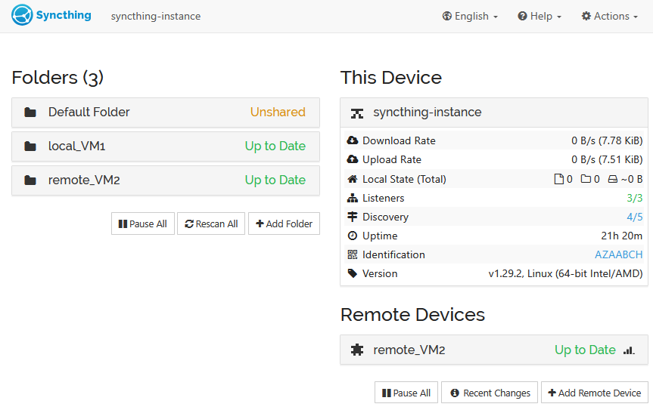
Task: Click the directories count icon in Local State
Action: [x=586, y=179]
